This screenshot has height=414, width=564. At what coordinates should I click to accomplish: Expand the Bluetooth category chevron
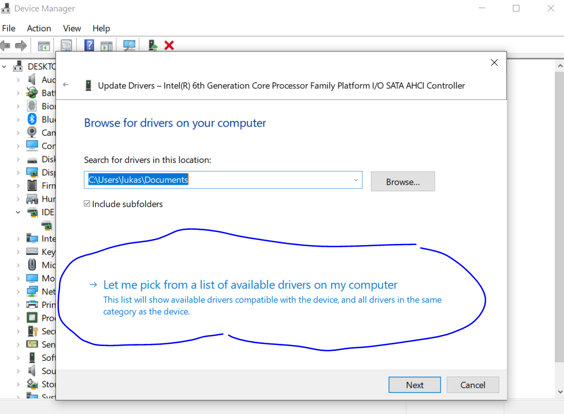(x=18, y=120)
